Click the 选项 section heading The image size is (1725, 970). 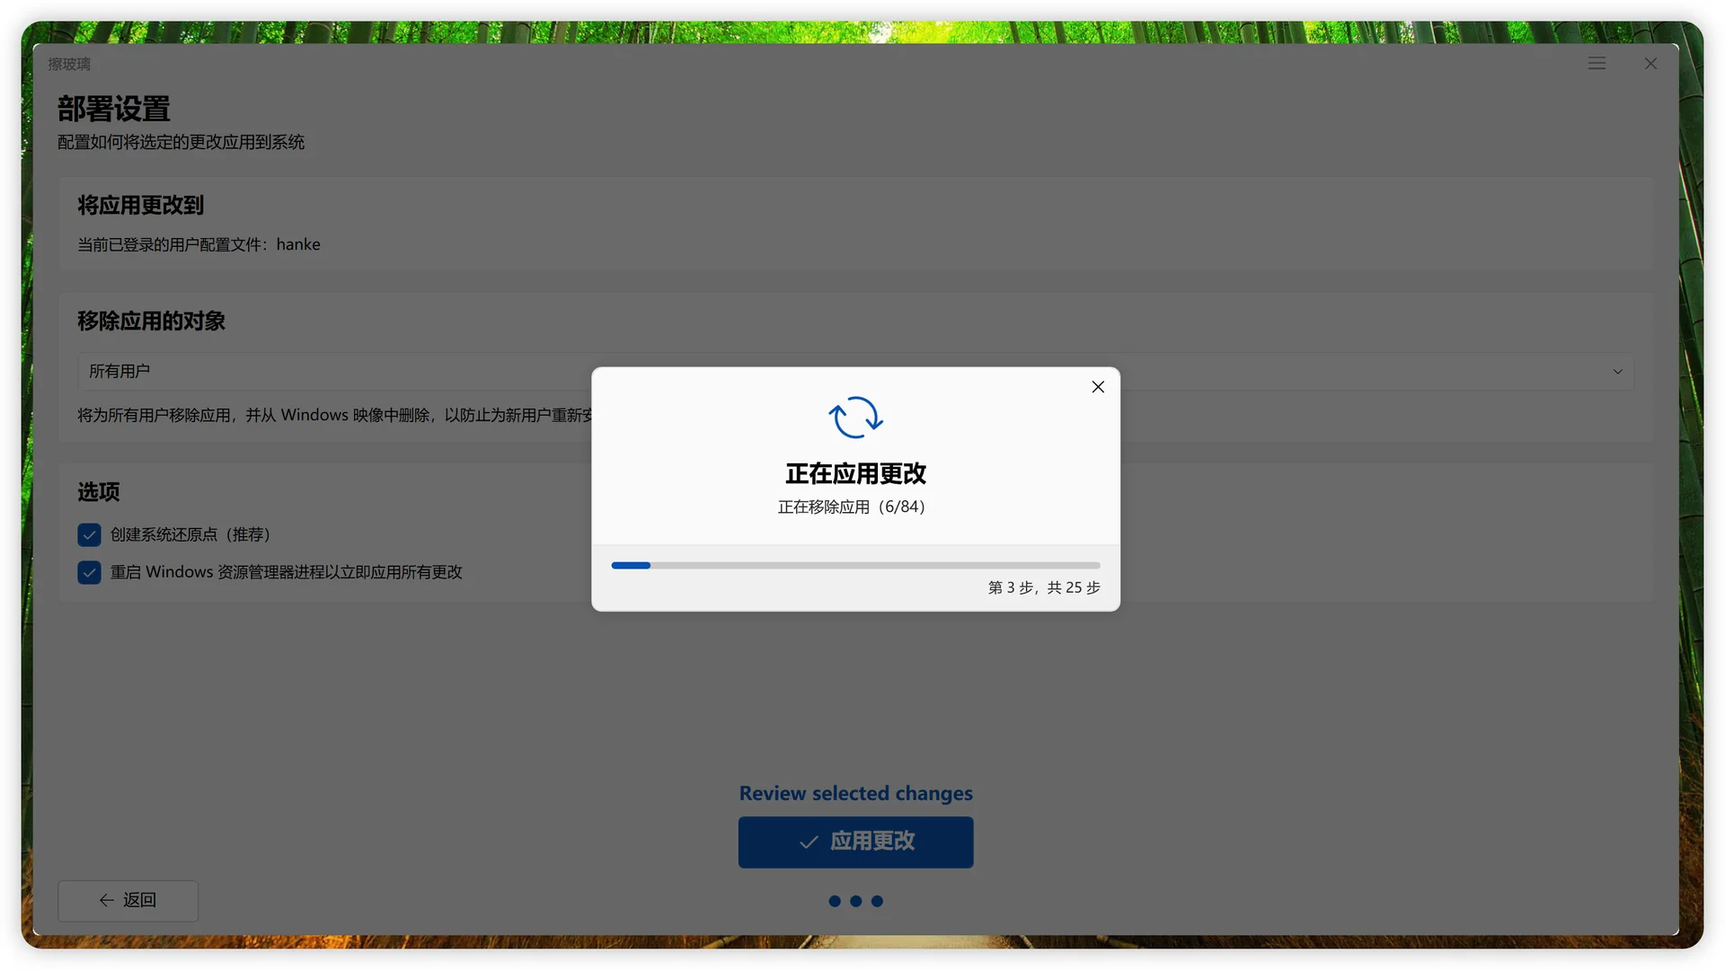coord(99,492)
